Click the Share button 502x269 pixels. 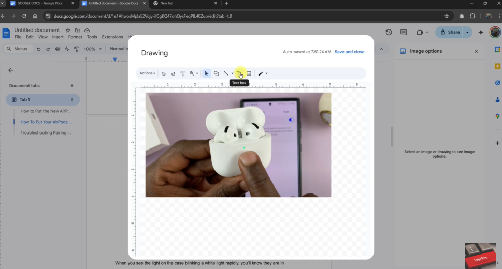[450, 32]
